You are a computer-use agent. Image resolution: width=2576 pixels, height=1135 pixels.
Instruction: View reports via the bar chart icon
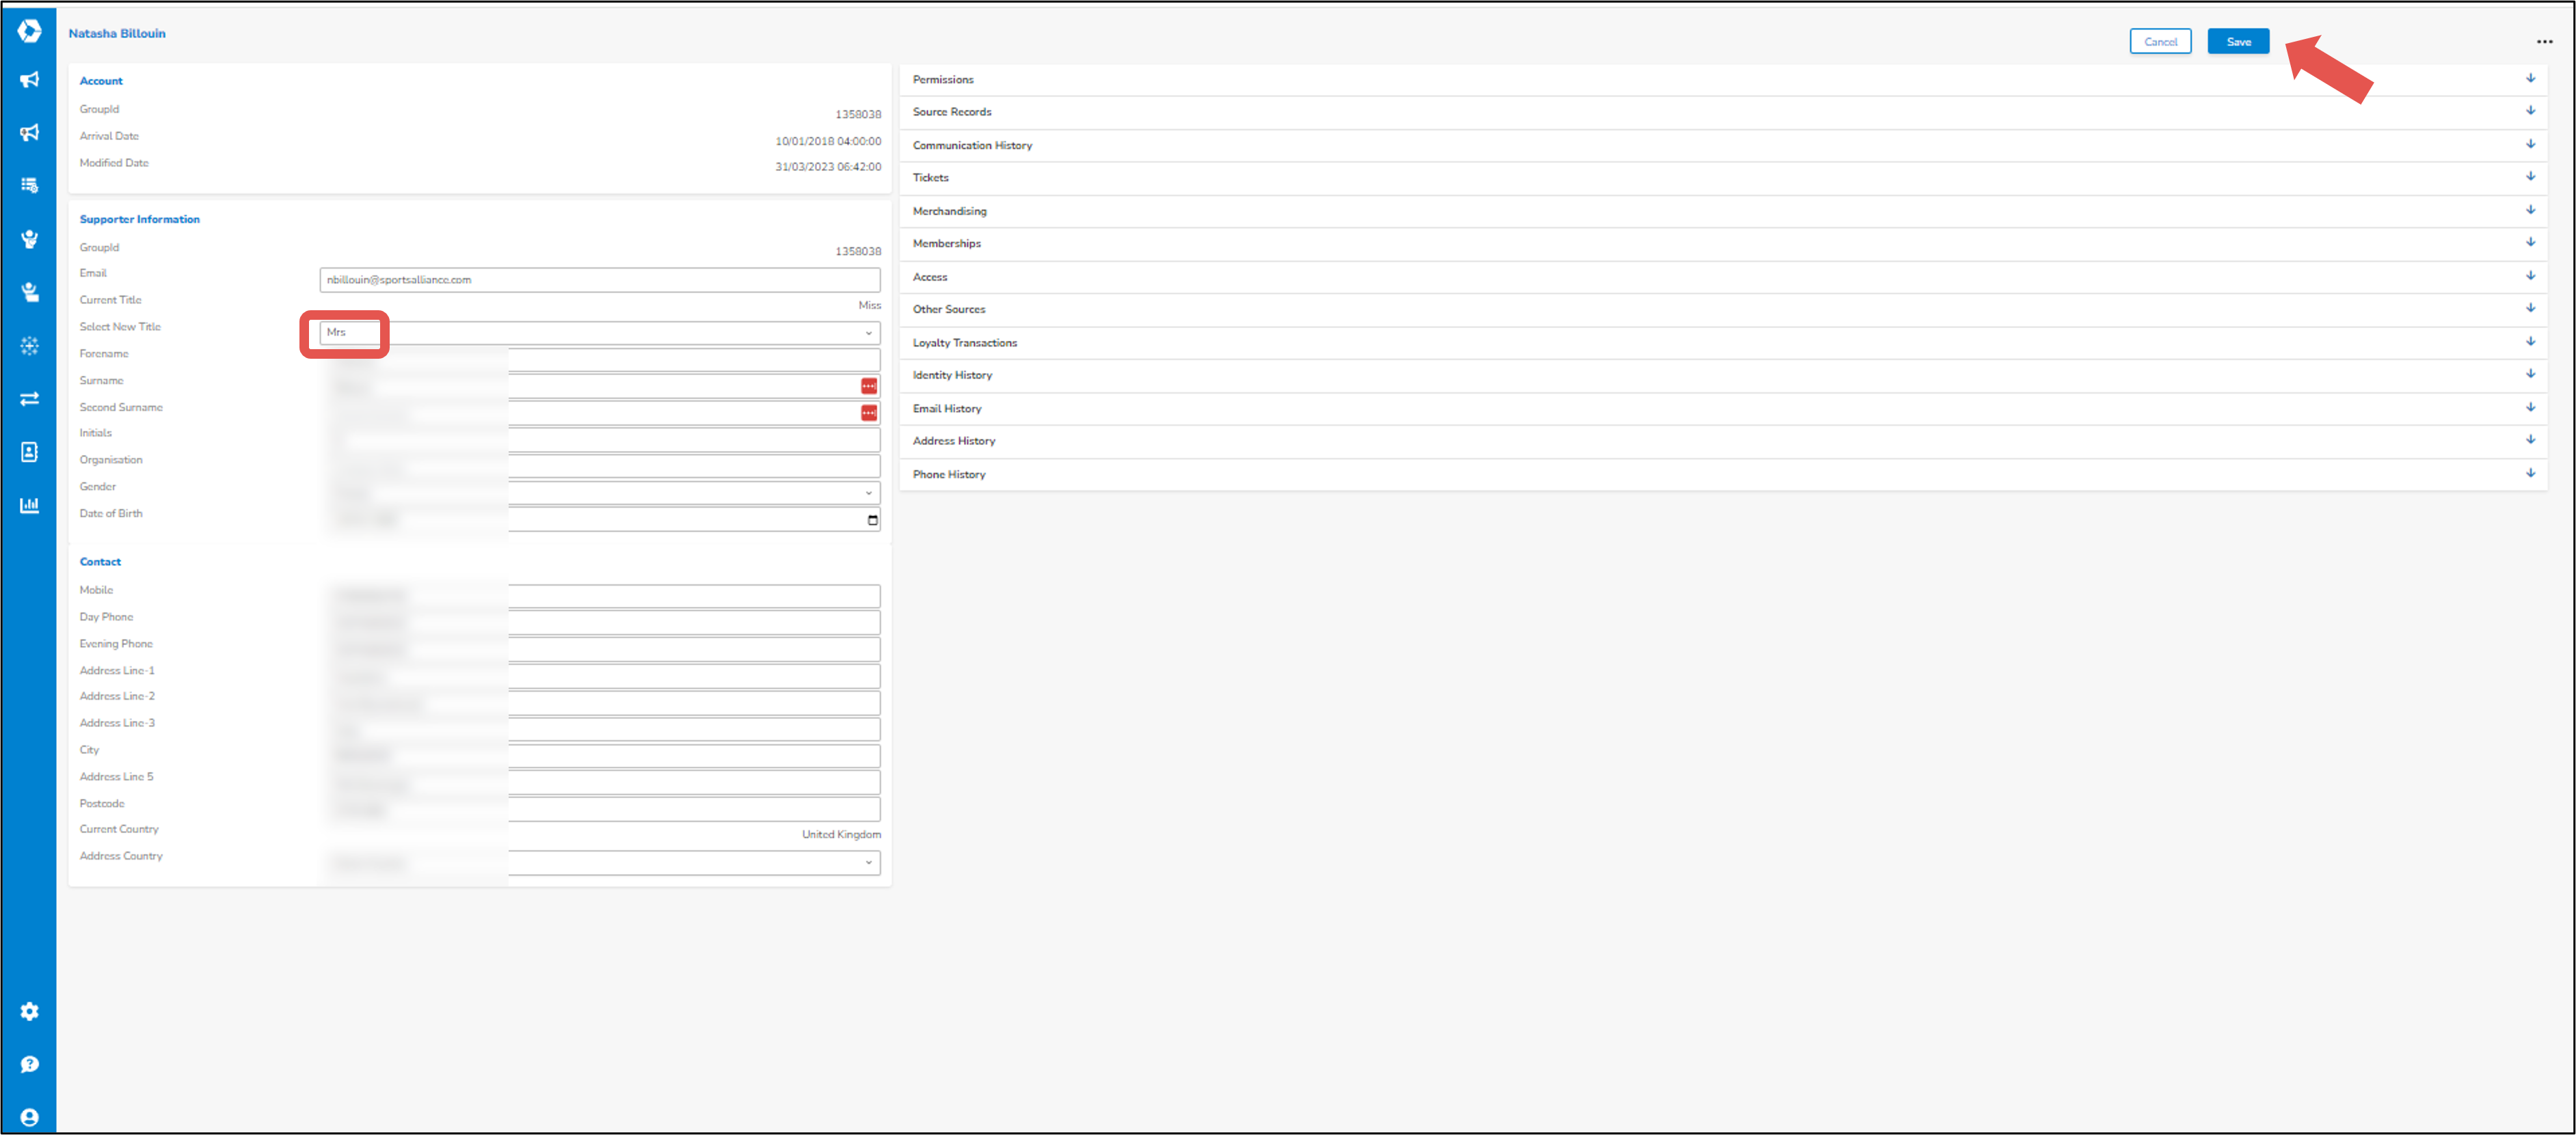point(29,504)
